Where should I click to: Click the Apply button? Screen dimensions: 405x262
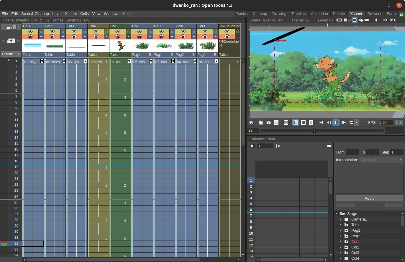coord(369,198)
